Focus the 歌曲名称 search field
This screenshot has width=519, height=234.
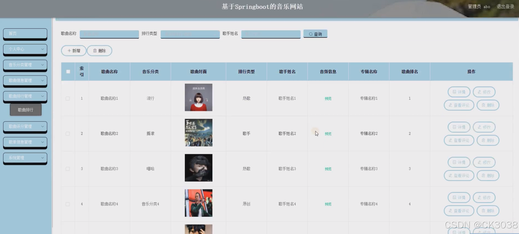click(x=109, y=34)
